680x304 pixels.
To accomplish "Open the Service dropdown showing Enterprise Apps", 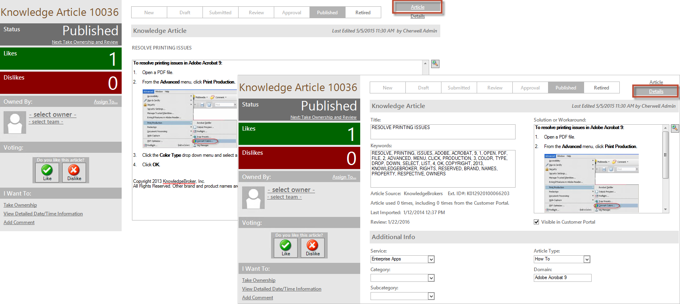I will point(431,259).
